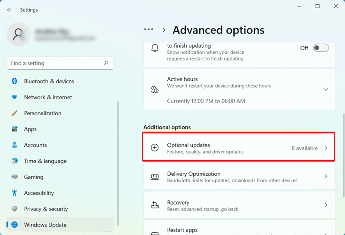Open Recovery chevron arrow
Image resolution: width=345 pixels, height=235 pixels.
pos(326,205)
